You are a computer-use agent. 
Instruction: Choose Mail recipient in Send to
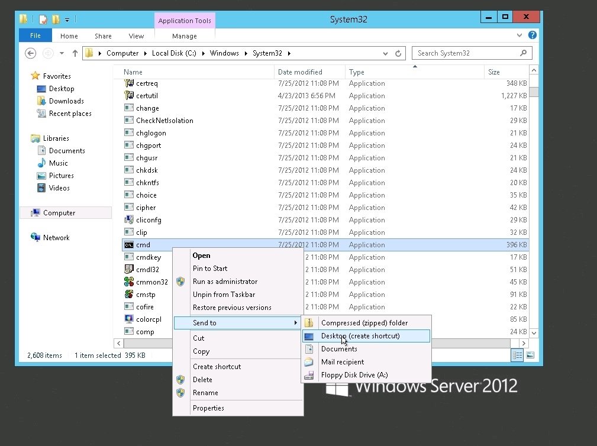pyautogui.click(x=366, y=362)
